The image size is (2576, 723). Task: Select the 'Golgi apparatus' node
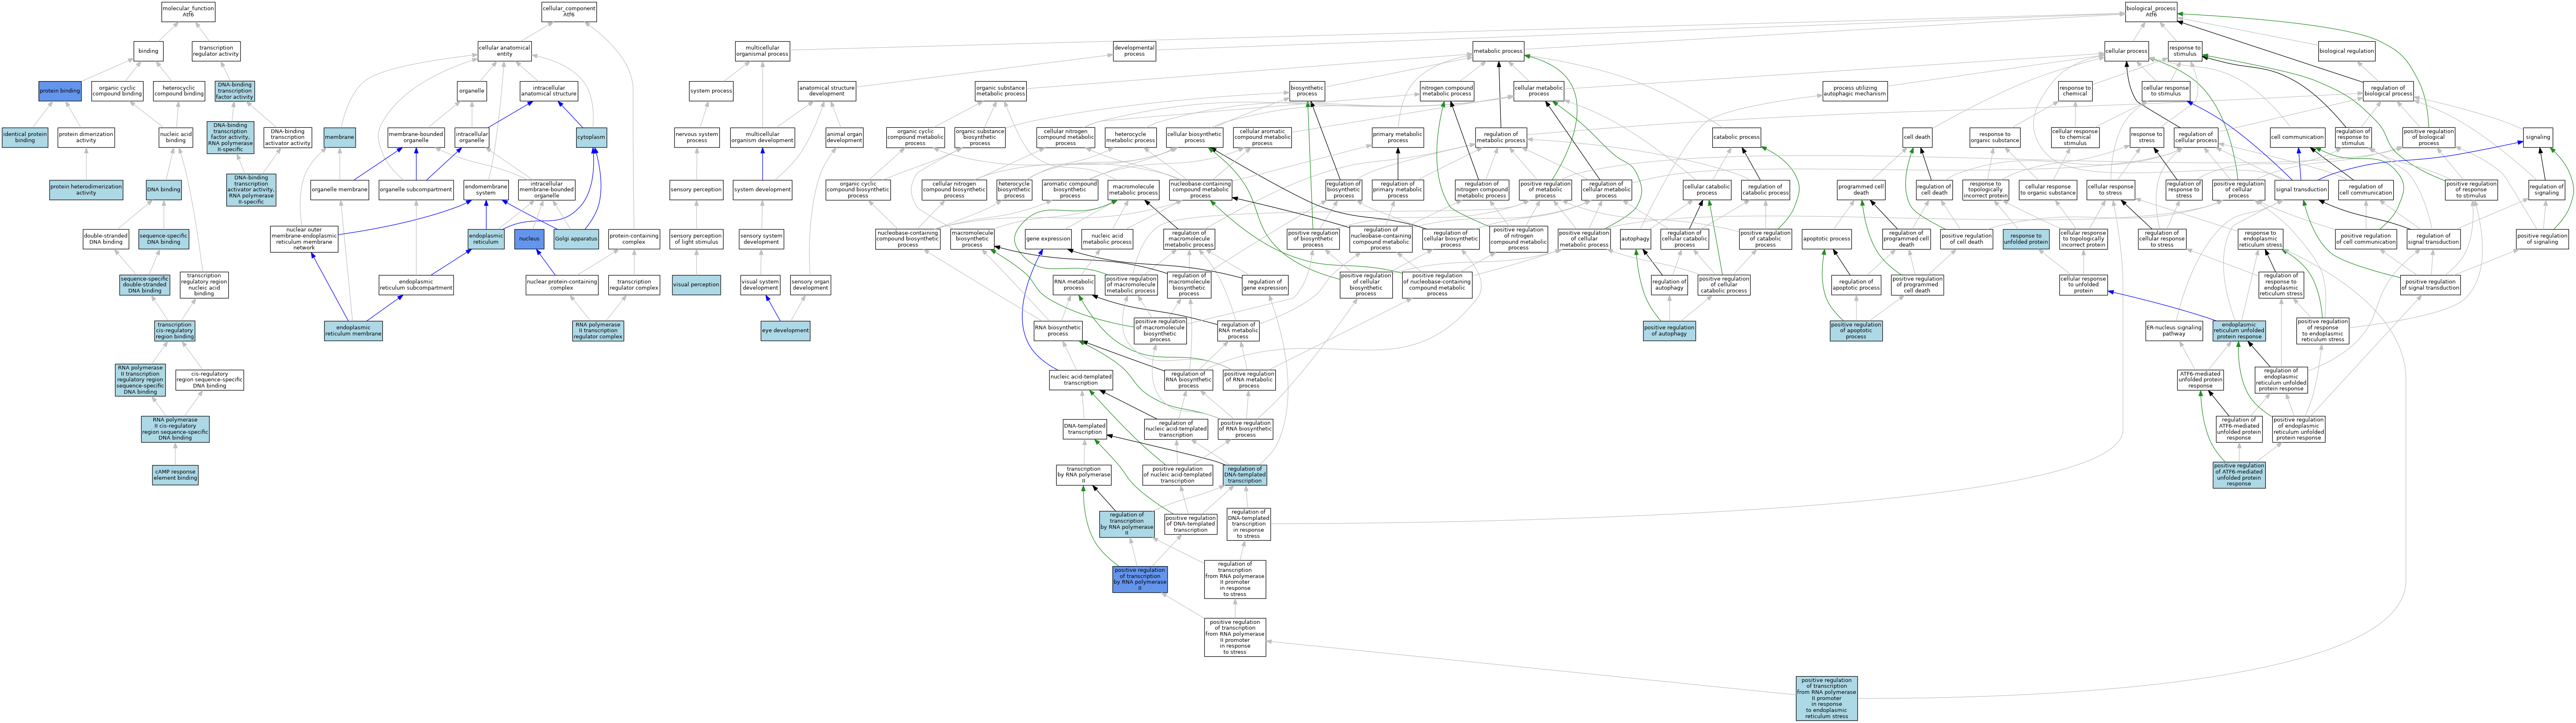click(576, 239)
